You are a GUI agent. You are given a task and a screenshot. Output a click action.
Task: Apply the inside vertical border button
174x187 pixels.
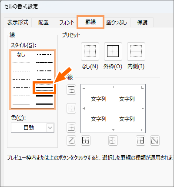tap(113, 140)
